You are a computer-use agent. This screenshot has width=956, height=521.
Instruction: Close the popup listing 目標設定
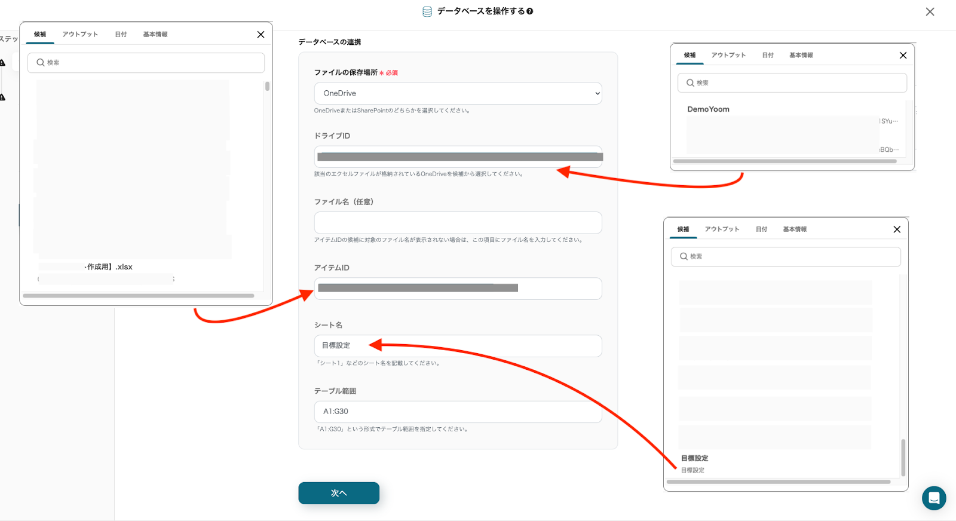click(x=897, y=229)
